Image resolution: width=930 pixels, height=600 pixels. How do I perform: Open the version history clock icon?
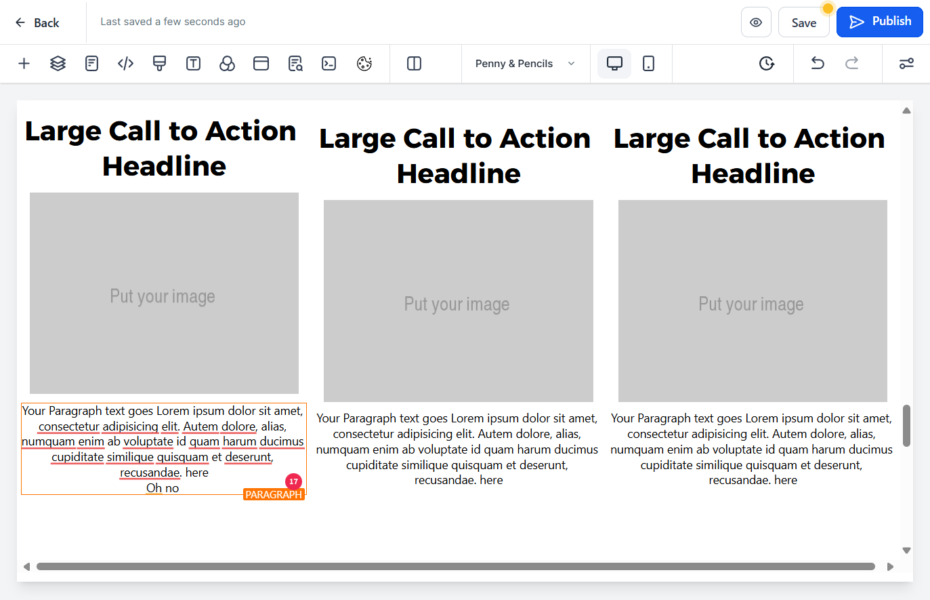point(766,64)
